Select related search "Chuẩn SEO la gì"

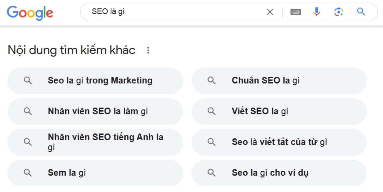click(x=266, y=81)
